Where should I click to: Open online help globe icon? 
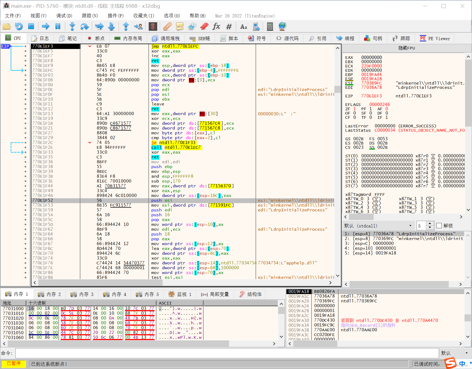(282, 26)
